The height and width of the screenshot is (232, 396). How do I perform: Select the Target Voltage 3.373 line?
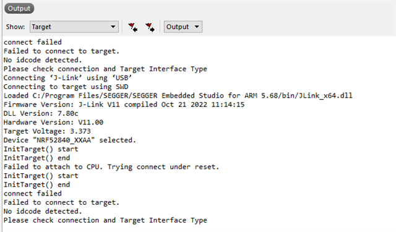[x=47, y=131]
